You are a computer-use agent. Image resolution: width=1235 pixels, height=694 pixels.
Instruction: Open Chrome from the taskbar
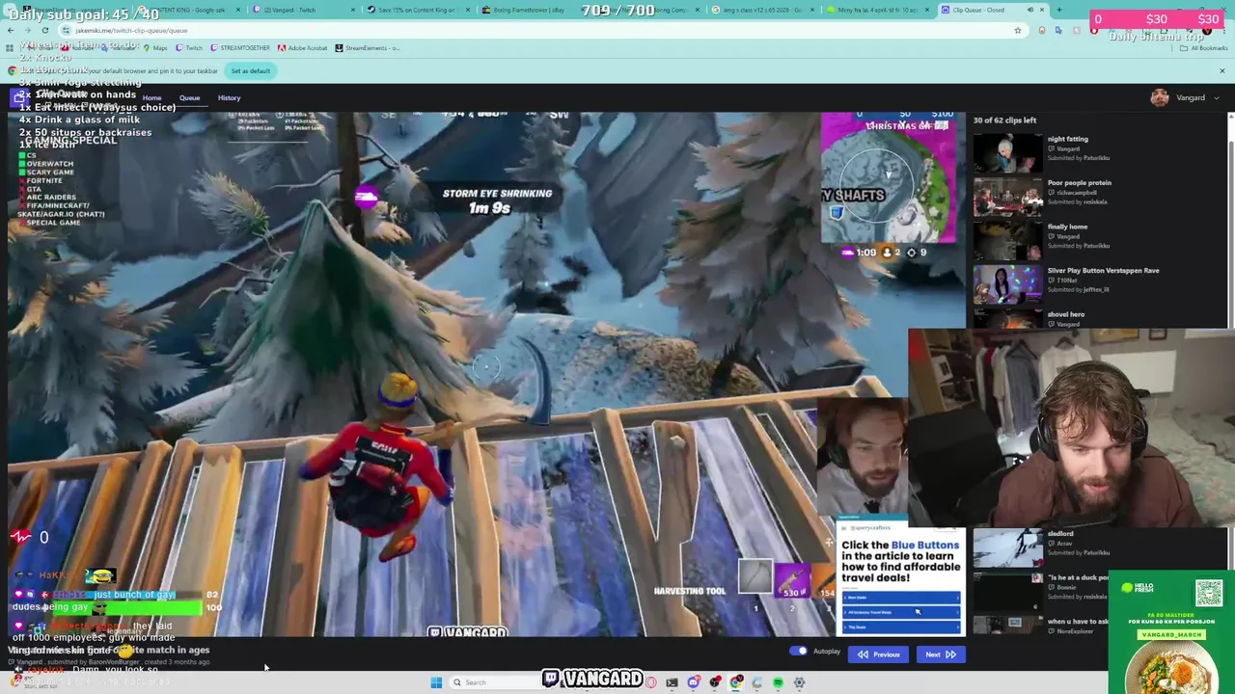click(735, 682)
